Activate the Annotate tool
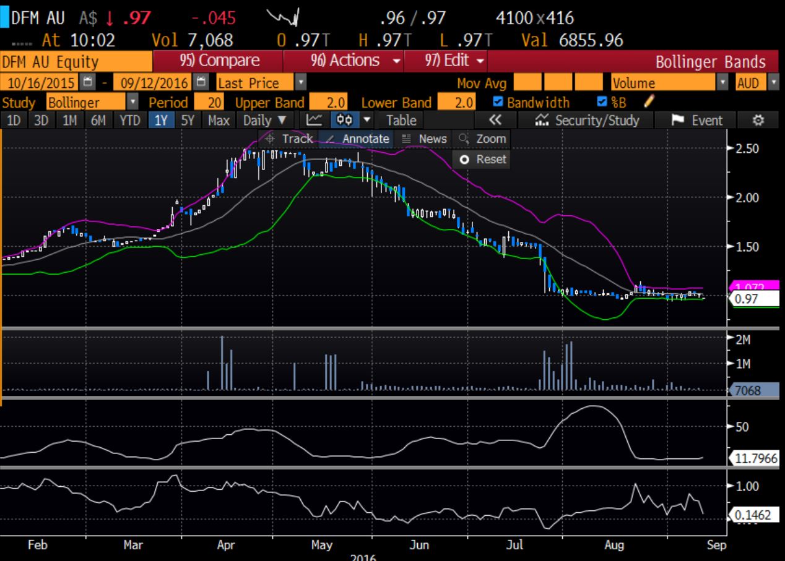 coord(357,139)
